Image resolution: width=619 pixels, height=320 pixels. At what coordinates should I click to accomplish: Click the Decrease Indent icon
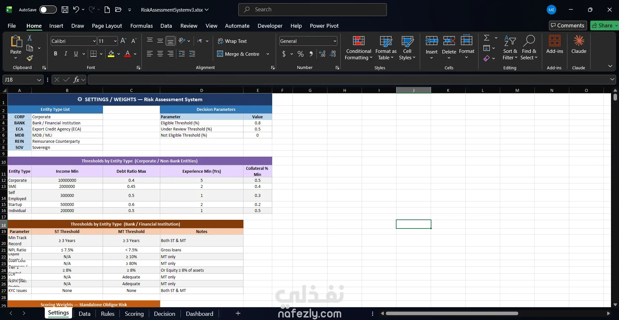(x=182, y=54)
